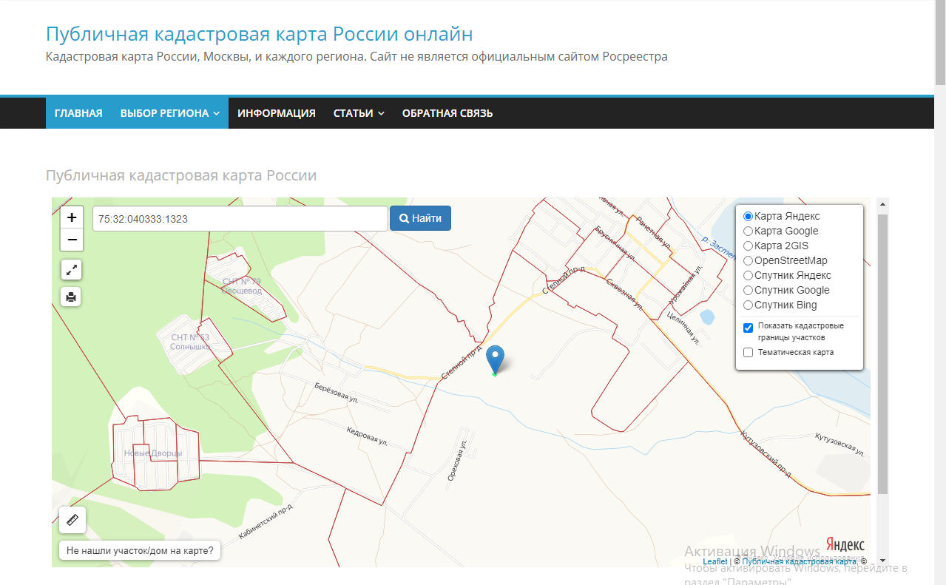Activate the ruler measurement tool

tap(72, 520)
